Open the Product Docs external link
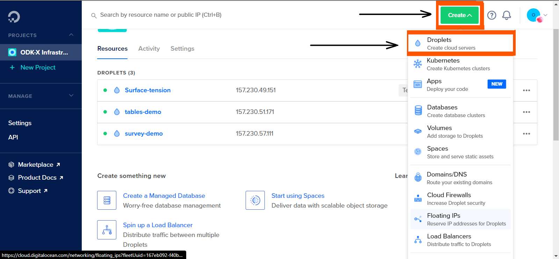 (x=41, y=178)
